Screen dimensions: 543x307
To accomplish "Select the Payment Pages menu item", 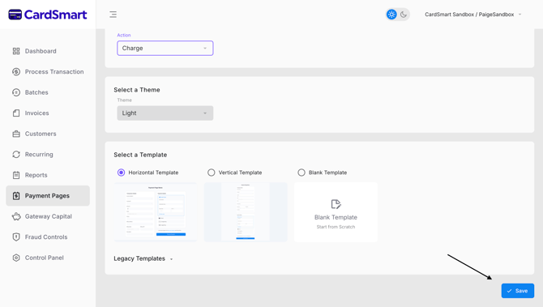I will coord(48,195).
